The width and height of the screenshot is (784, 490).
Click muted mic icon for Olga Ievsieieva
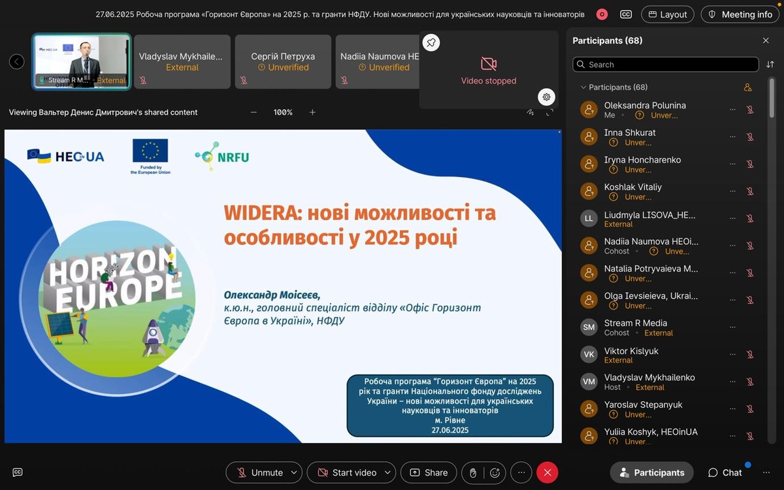tap(750, 301)
